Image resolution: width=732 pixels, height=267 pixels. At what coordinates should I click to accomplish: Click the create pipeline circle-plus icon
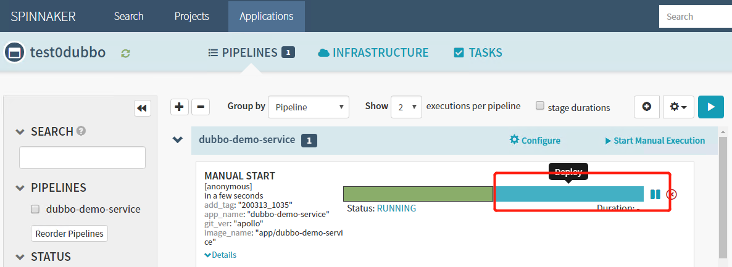(x=646, y=107)
